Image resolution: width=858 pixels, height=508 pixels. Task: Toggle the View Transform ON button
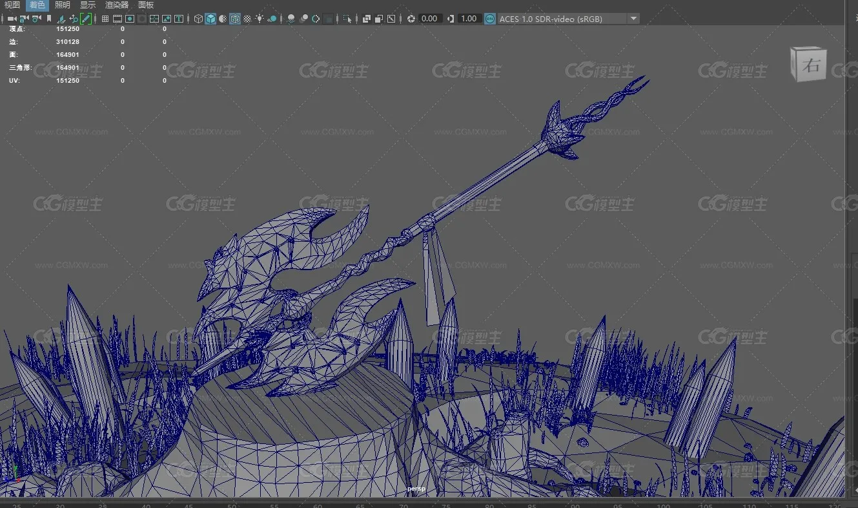pyautogui.click(x=490, y=19)
